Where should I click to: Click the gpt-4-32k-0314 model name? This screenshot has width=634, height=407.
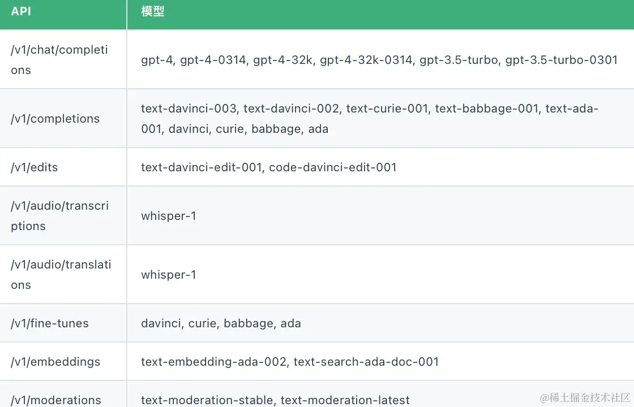(x=366, y=60)
